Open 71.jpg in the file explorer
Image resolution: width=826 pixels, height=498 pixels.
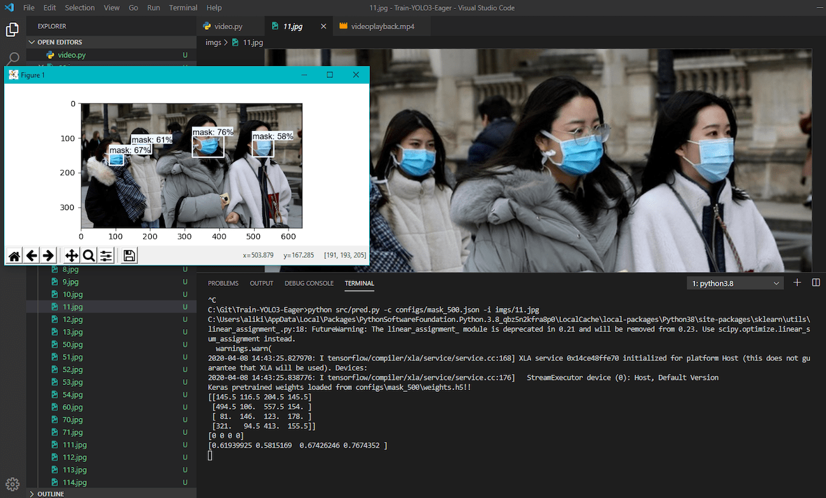click(x=111, y=433)
